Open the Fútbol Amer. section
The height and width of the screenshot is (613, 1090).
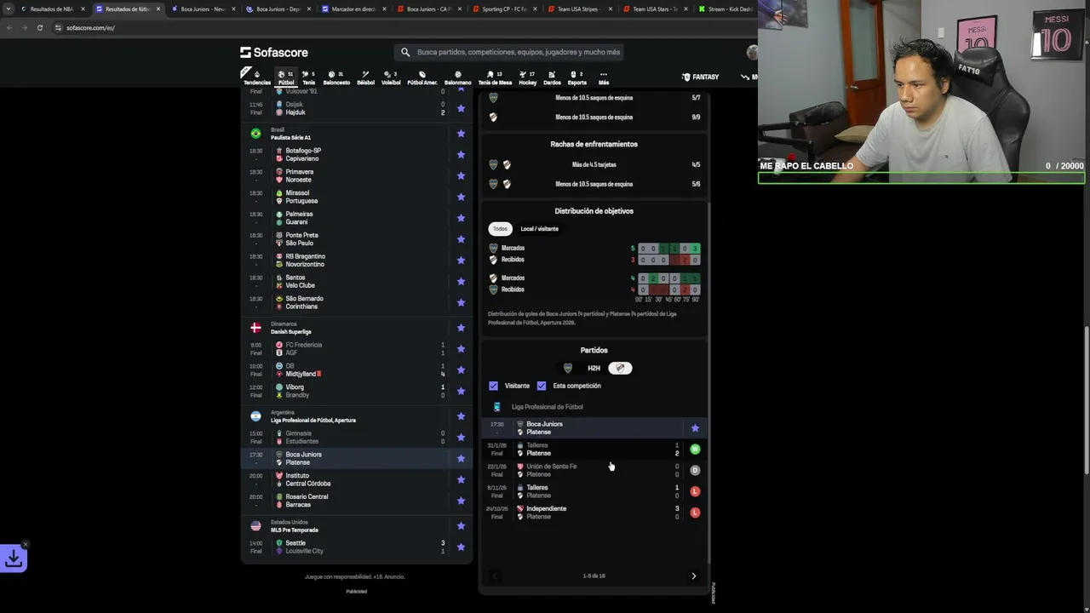[x=422, y=77]
